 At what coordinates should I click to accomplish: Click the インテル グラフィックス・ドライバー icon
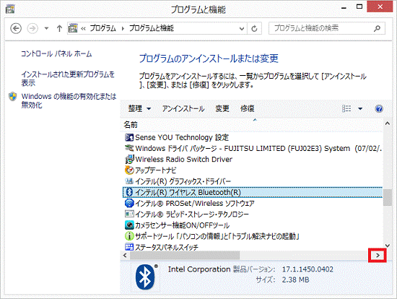(129, 181)
